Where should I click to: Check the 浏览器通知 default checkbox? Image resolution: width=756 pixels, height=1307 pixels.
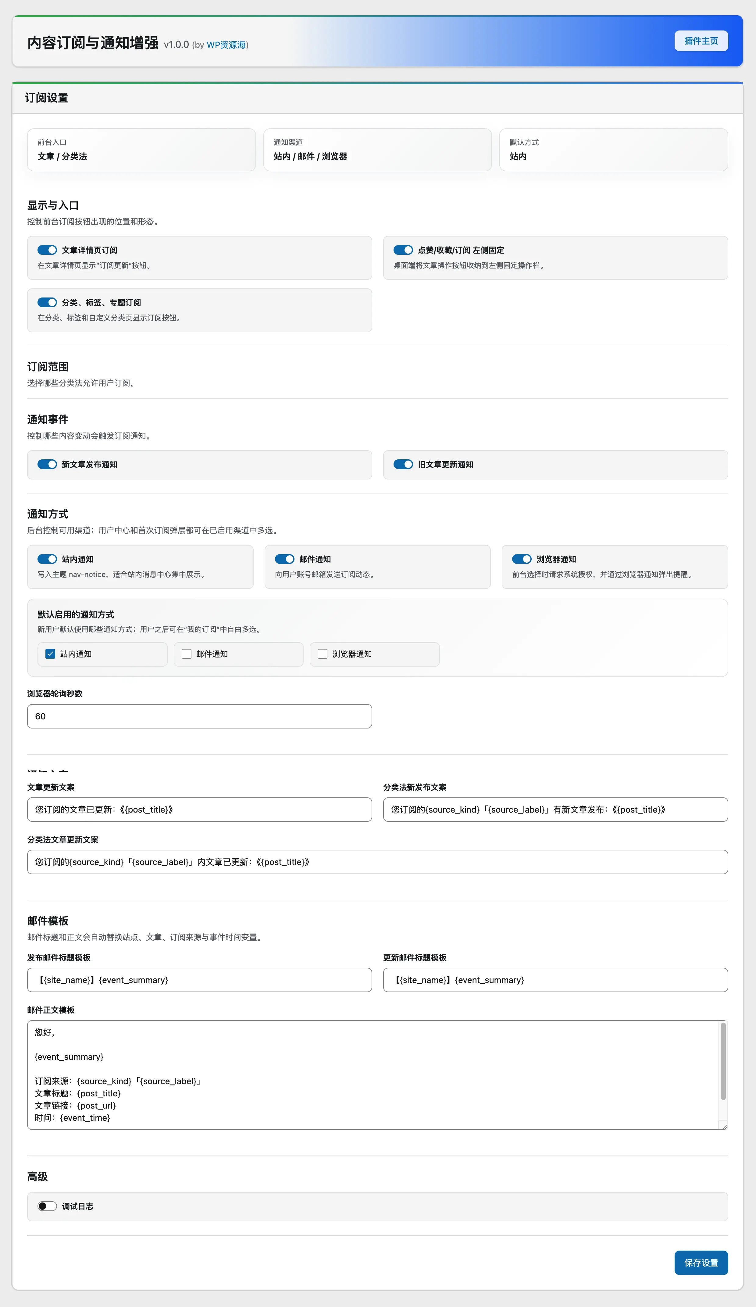click(x=322, y=654)
